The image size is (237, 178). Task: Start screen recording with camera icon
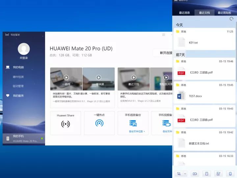(195, 174)
